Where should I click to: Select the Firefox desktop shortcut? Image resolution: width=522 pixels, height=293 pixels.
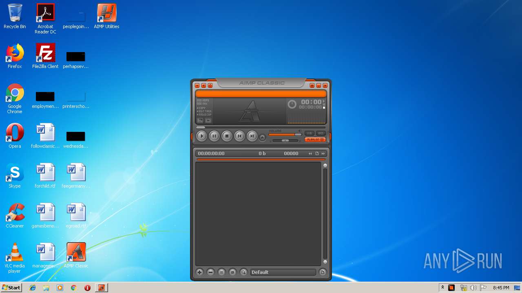coord(15,56)
